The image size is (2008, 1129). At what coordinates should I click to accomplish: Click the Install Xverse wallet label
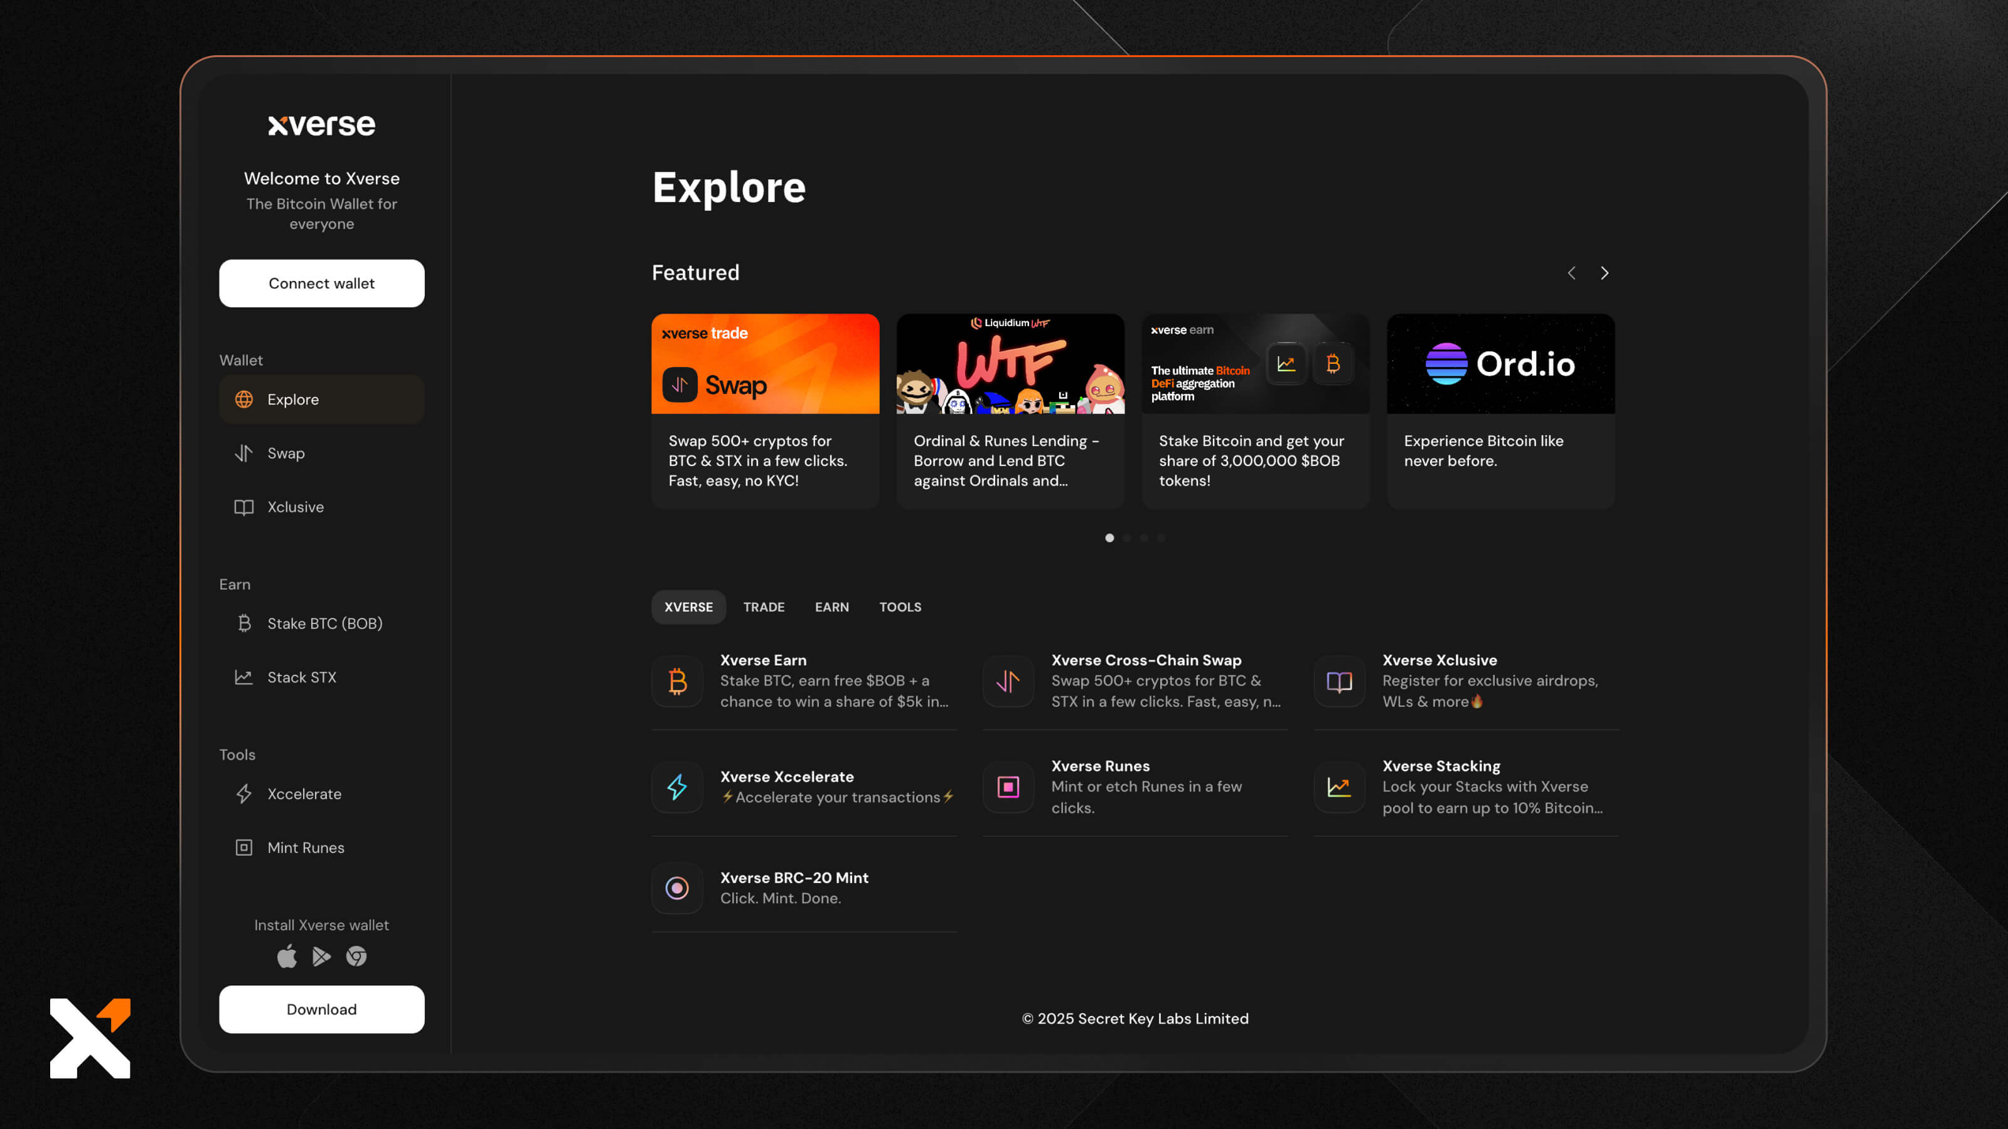click(x=321, y=925)
